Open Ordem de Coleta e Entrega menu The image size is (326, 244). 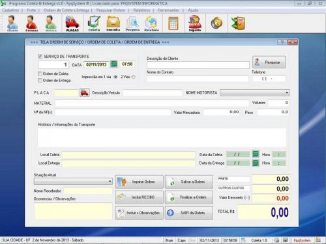(x=67, y=10)
